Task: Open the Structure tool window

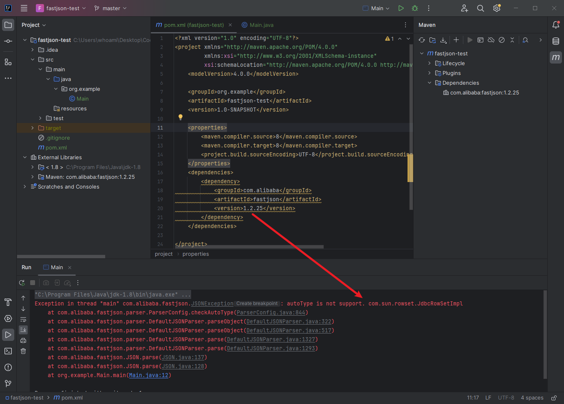Action: click(8, 62)
